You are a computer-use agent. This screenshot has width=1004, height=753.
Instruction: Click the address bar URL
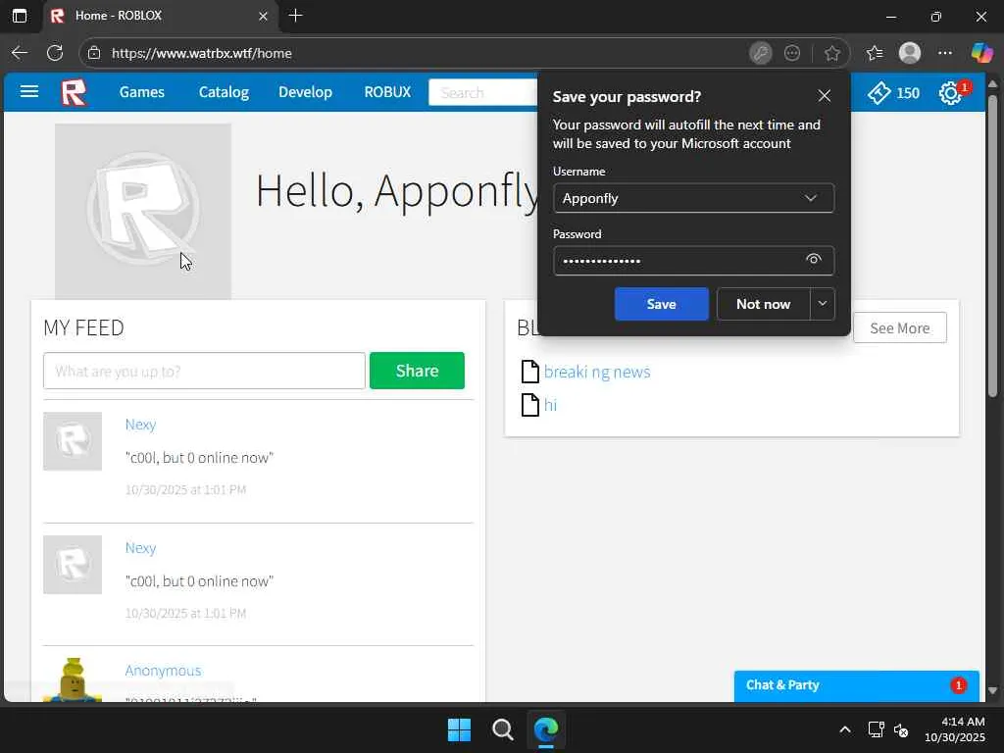click(x=202, y=53)
